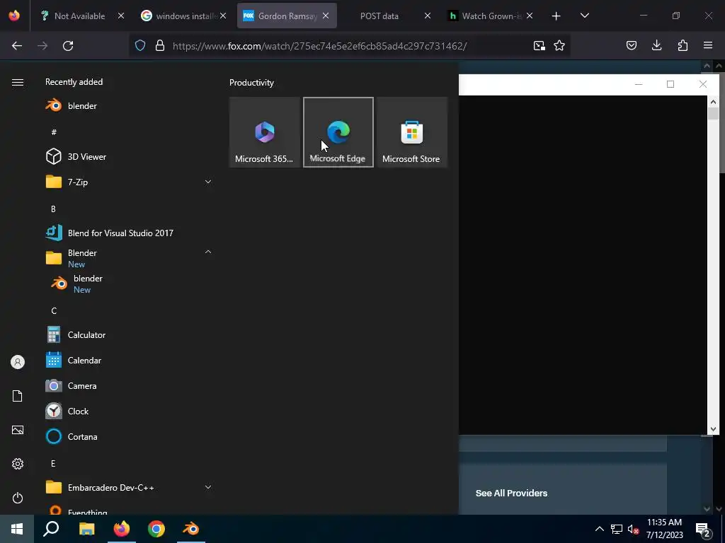The image size is (725, 543).
Task: Open Power options in Start menu
Action: (18, 498)
